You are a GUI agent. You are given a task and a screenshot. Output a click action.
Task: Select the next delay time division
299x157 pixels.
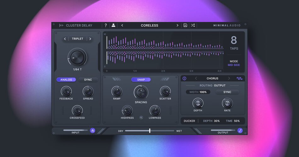click(x=90, y=39)
